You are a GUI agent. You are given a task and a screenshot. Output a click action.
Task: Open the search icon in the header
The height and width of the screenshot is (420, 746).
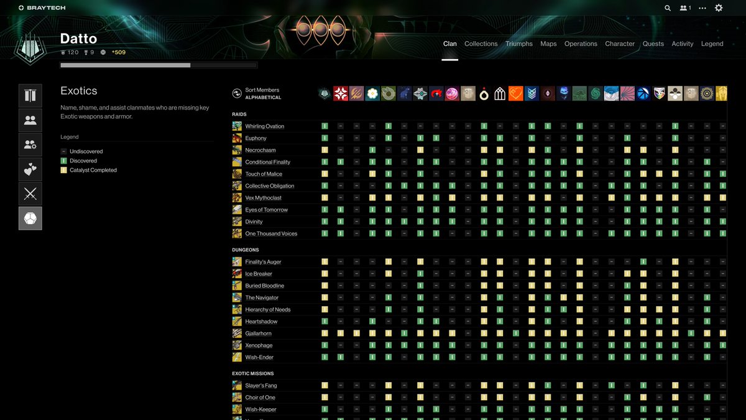[668, 8]
